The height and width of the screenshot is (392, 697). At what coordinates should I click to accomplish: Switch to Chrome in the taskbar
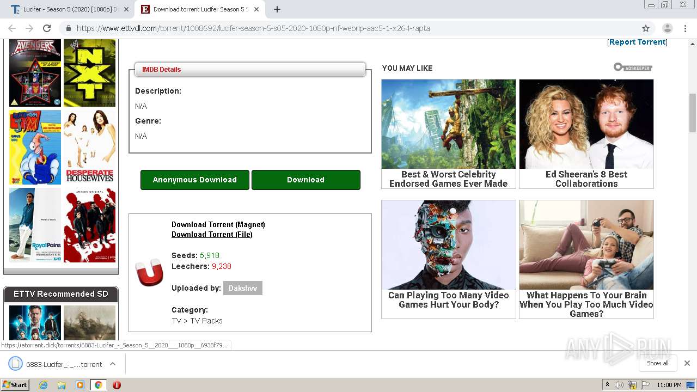98,385
